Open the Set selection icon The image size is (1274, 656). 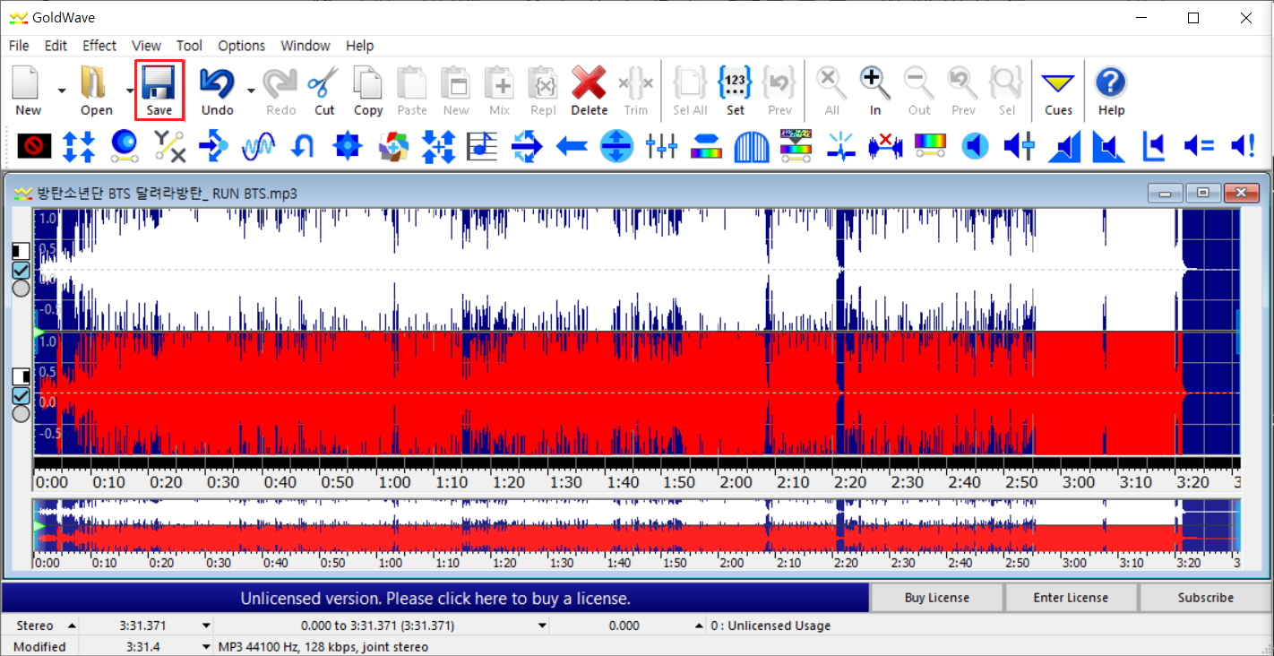point(736,90)
